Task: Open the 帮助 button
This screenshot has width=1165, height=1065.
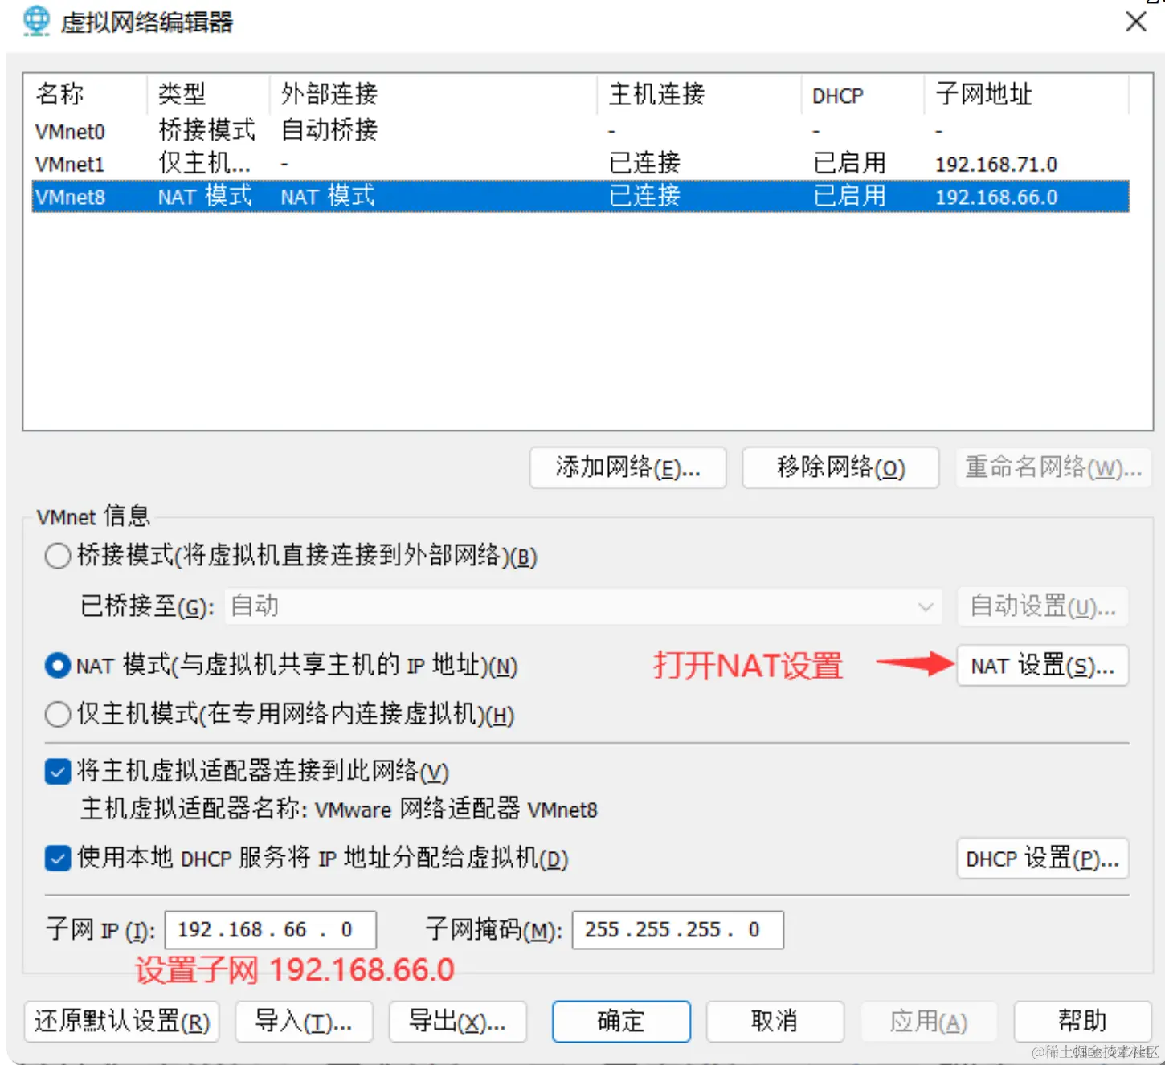Action: point(1082,1022)
